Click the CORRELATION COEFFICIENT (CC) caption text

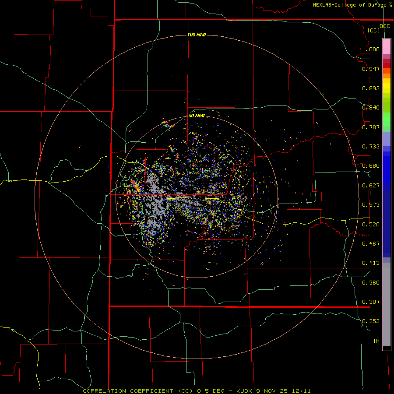coord(139,391)
